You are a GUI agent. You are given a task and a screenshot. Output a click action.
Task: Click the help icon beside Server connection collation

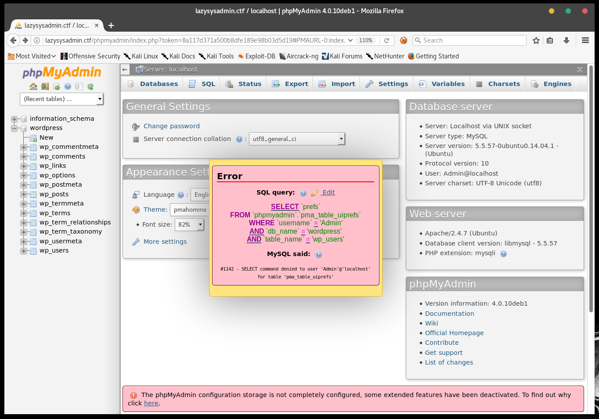[239, 139]
